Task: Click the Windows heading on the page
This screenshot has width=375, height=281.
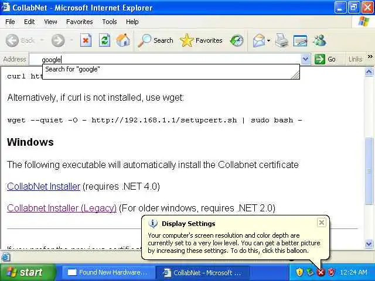Action: [x=30, y=142]
